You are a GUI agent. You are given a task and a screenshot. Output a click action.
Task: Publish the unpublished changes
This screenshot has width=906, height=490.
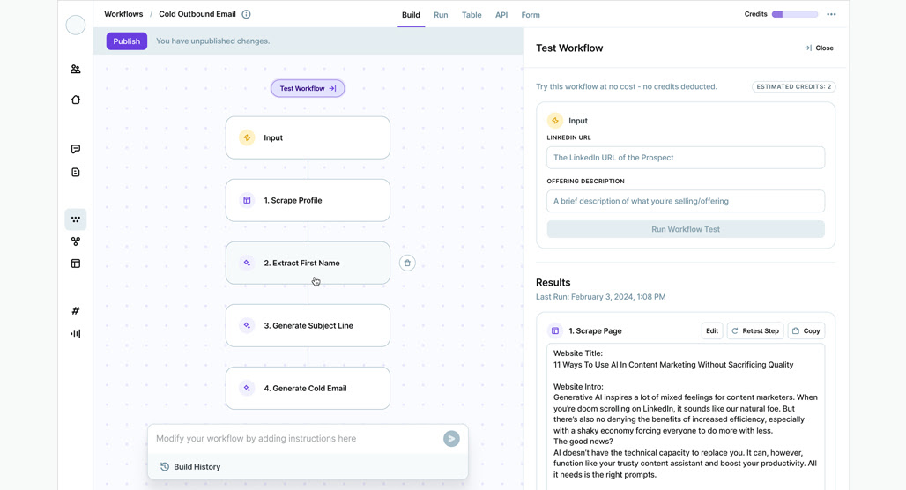click(x=127, y=41)
